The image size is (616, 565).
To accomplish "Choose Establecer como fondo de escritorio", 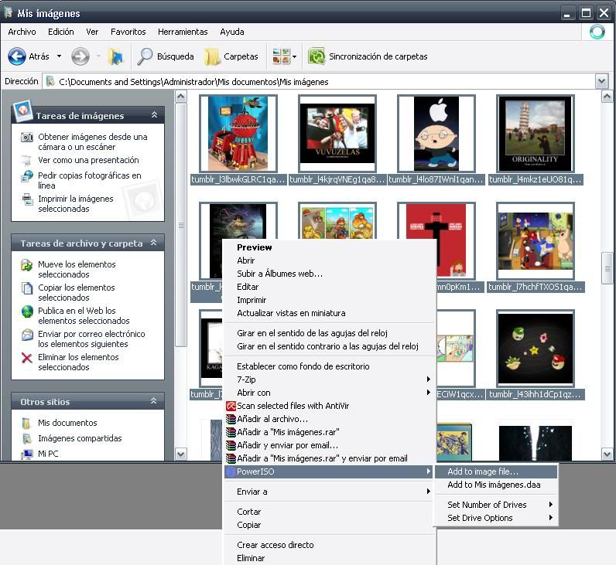I will pos(303,366).
